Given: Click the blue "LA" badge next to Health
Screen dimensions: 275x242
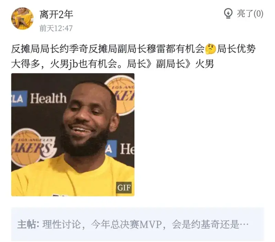Looking at the screenshot, I should pos(19,99).
